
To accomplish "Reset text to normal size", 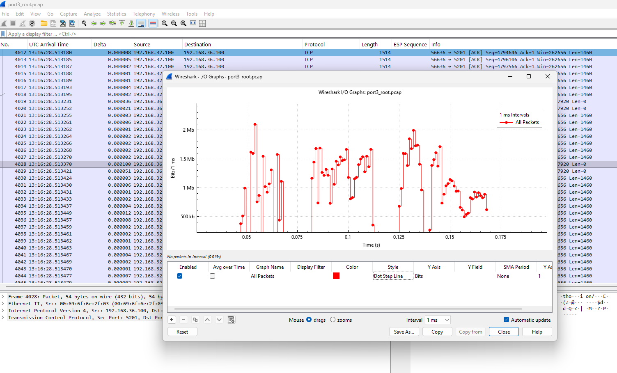I will 183,23.
